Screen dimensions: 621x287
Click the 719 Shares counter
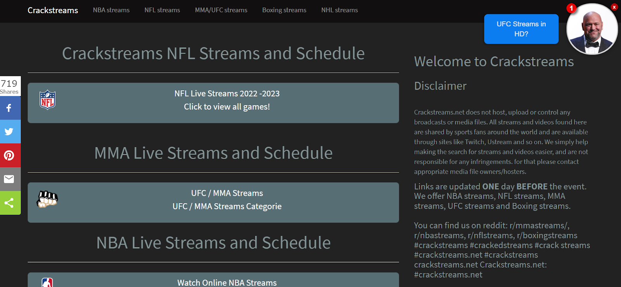[10, 86]
